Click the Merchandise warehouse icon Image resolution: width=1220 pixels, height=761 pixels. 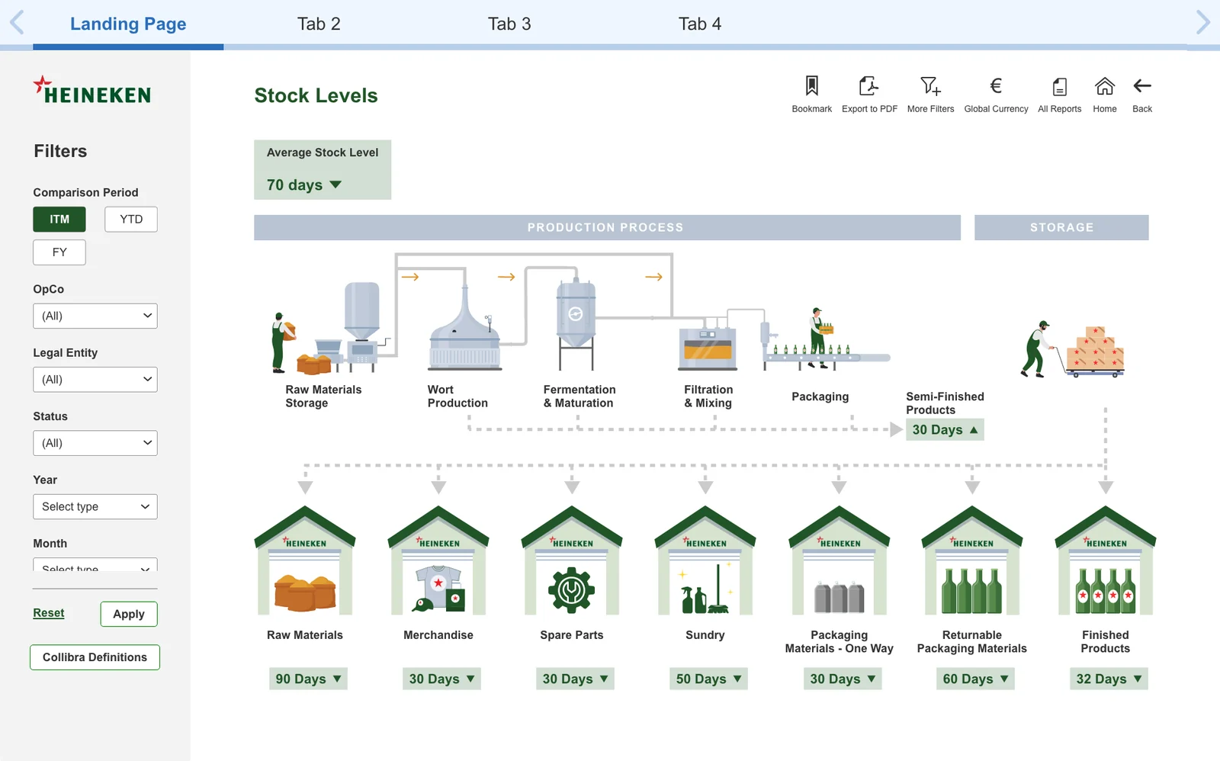point(438,560)
